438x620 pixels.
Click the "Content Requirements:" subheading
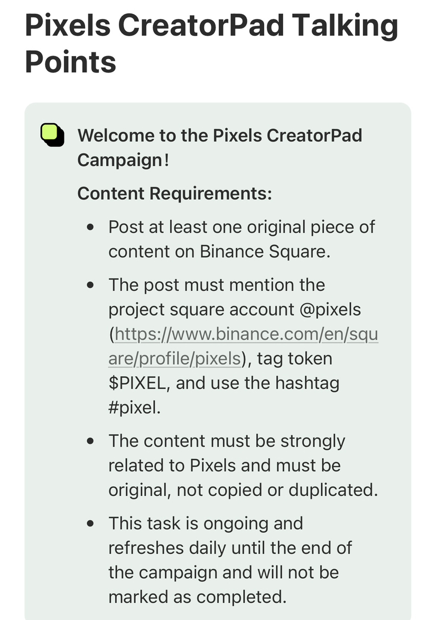point(174,193)
